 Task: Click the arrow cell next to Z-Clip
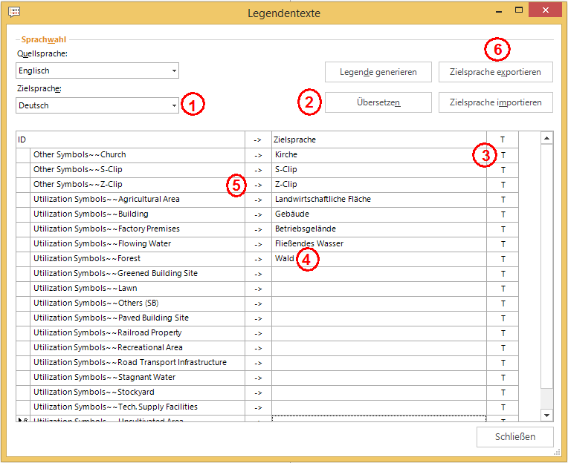tap(258, 185)
